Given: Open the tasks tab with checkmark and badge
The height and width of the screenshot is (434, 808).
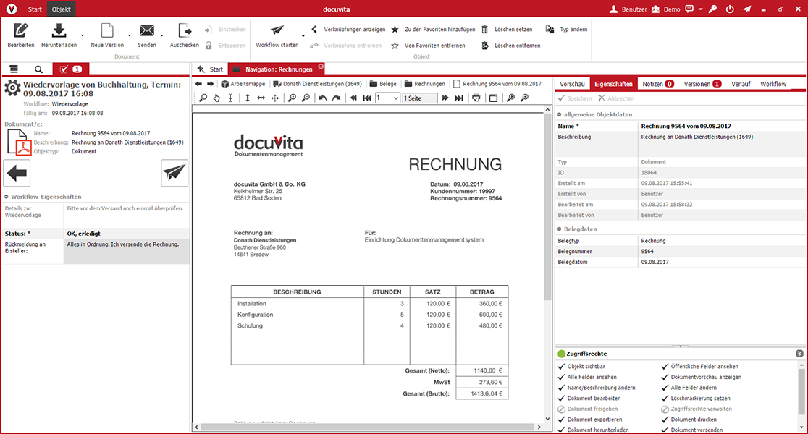Looking at the screenshot, I should tap(71, 69).
